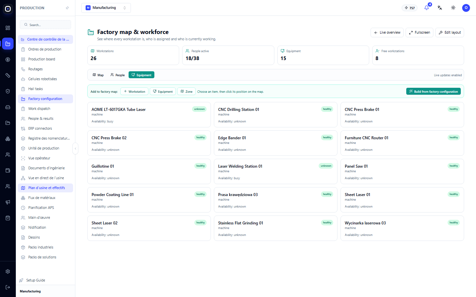Open Work dispatch in the sidebar

[46, 109]
